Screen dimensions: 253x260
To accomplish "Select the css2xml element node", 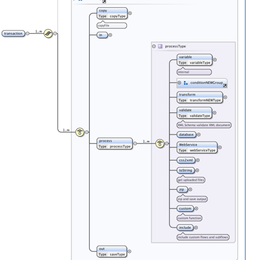I will coord(186,161).
